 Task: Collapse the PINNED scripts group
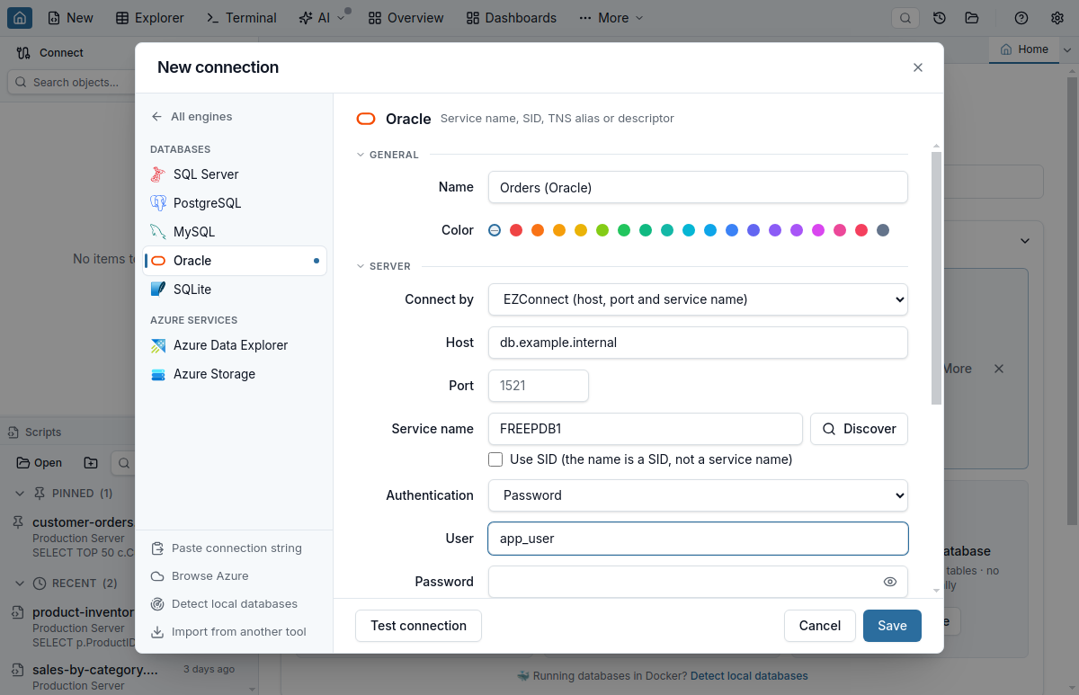62,494
